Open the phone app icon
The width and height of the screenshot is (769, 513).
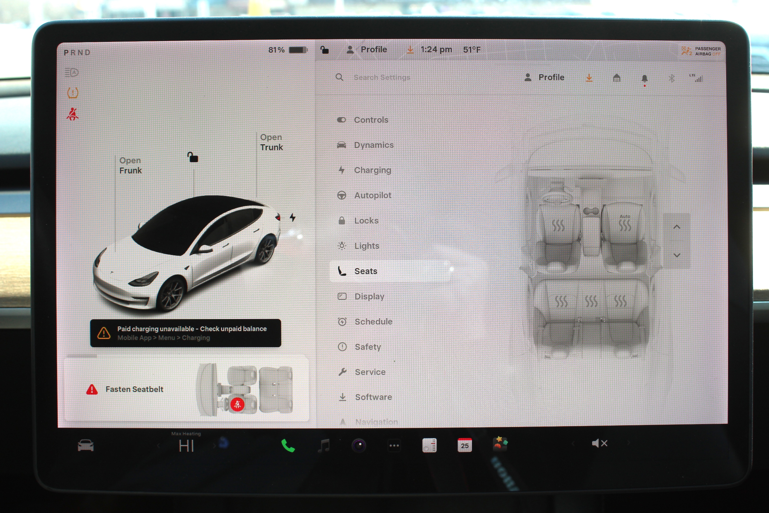point(288,445)
